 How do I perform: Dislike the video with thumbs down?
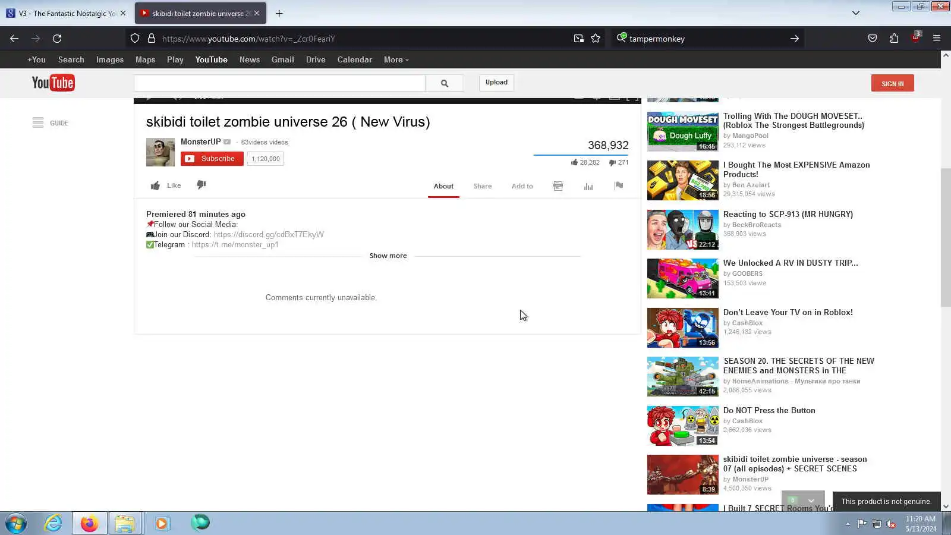201,185
